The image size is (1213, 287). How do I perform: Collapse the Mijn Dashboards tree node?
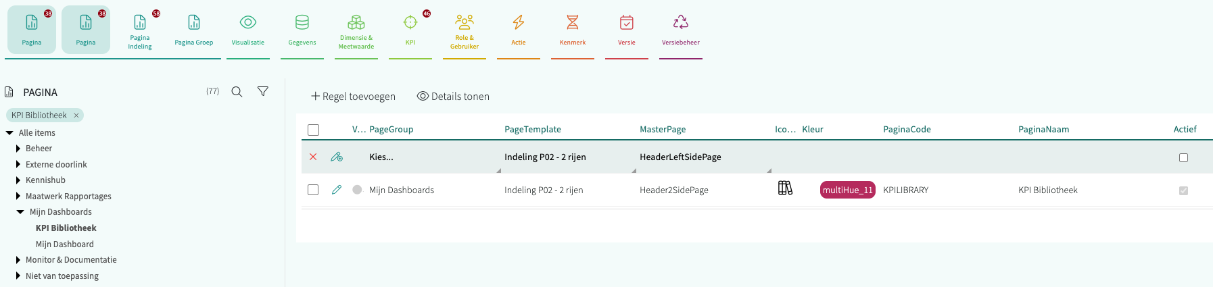point(20,212)
